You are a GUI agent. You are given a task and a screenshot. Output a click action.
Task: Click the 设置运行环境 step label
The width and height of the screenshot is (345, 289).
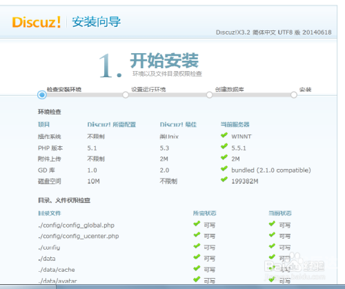(x=148, y=90)
